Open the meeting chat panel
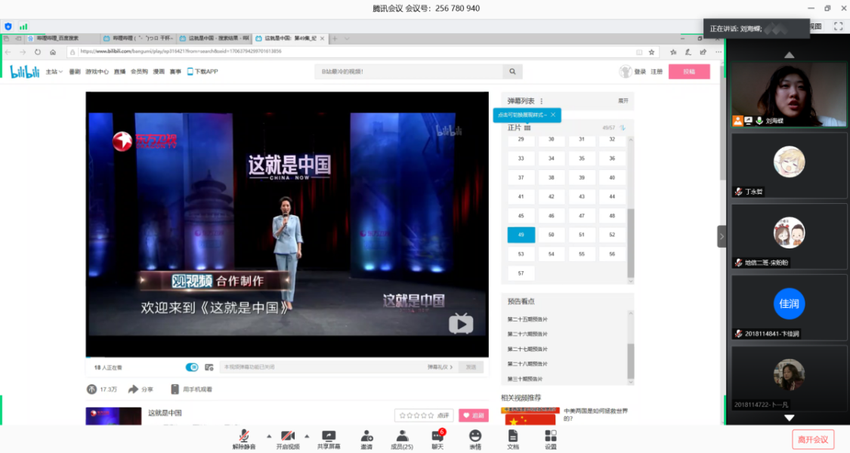Viewport: 850px width, 453px height. click(437, 439)
